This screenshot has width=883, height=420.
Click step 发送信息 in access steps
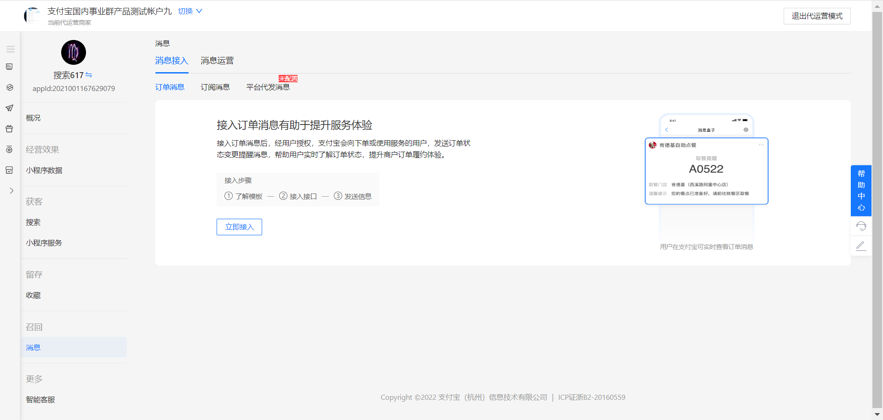pos(353,196)
